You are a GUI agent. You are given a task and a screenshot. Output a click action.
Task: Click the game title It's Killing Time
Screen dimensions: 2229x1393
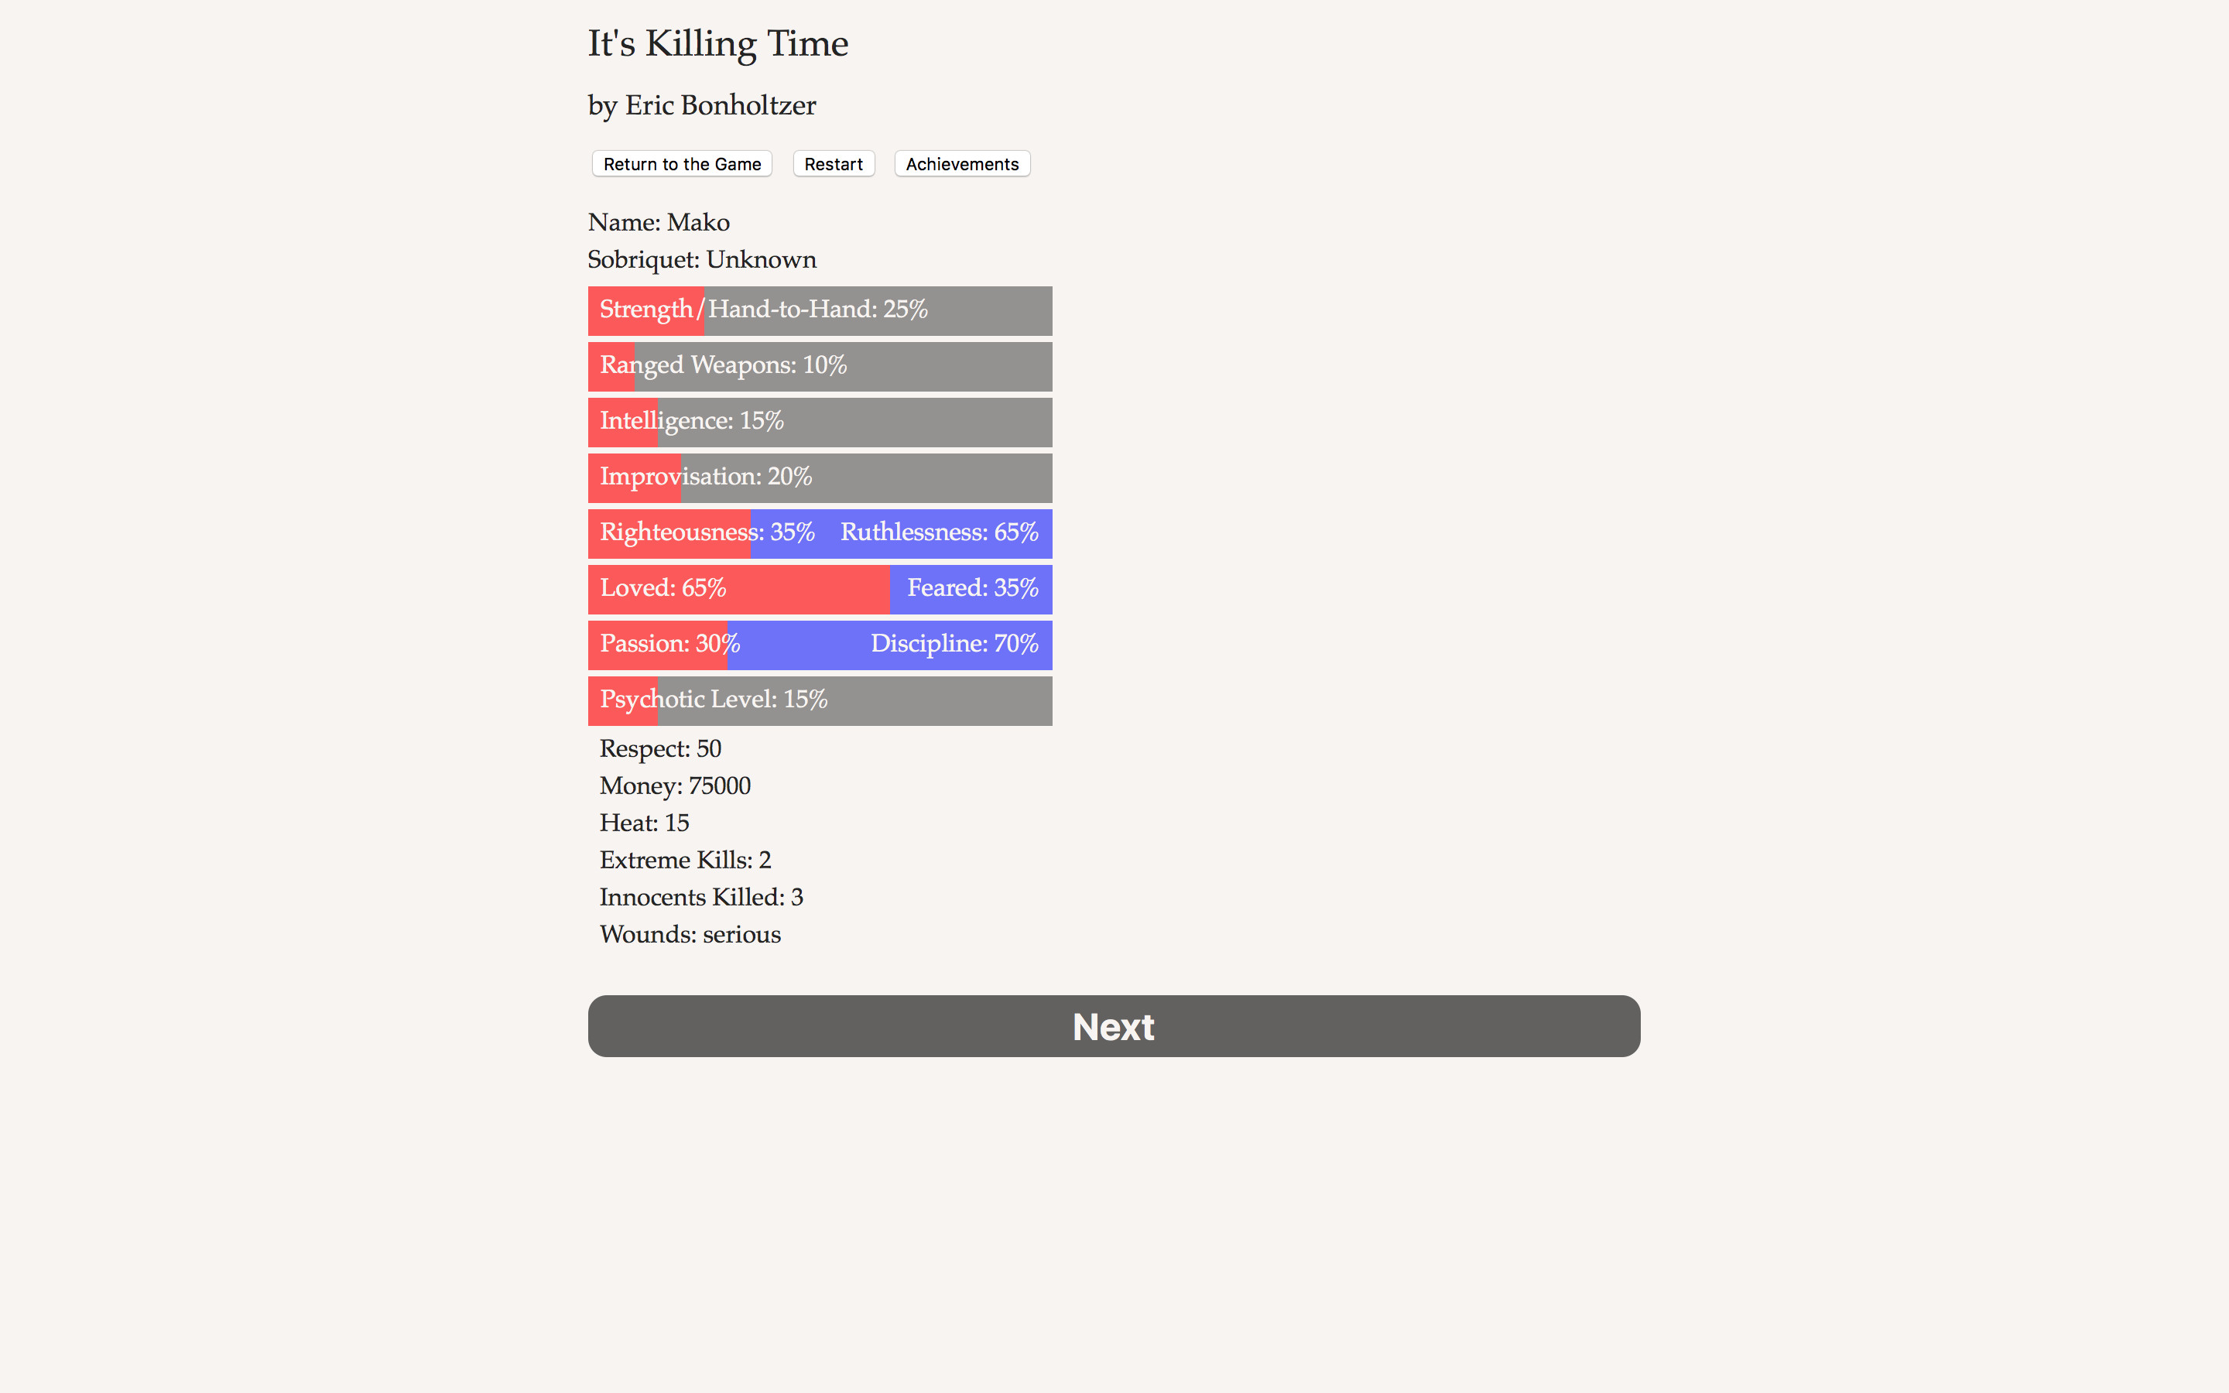(717, 43)
